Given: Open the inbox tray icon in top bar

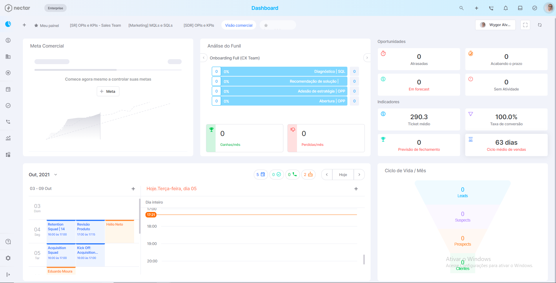Looking at the screenshot, I should click(520, 8).
